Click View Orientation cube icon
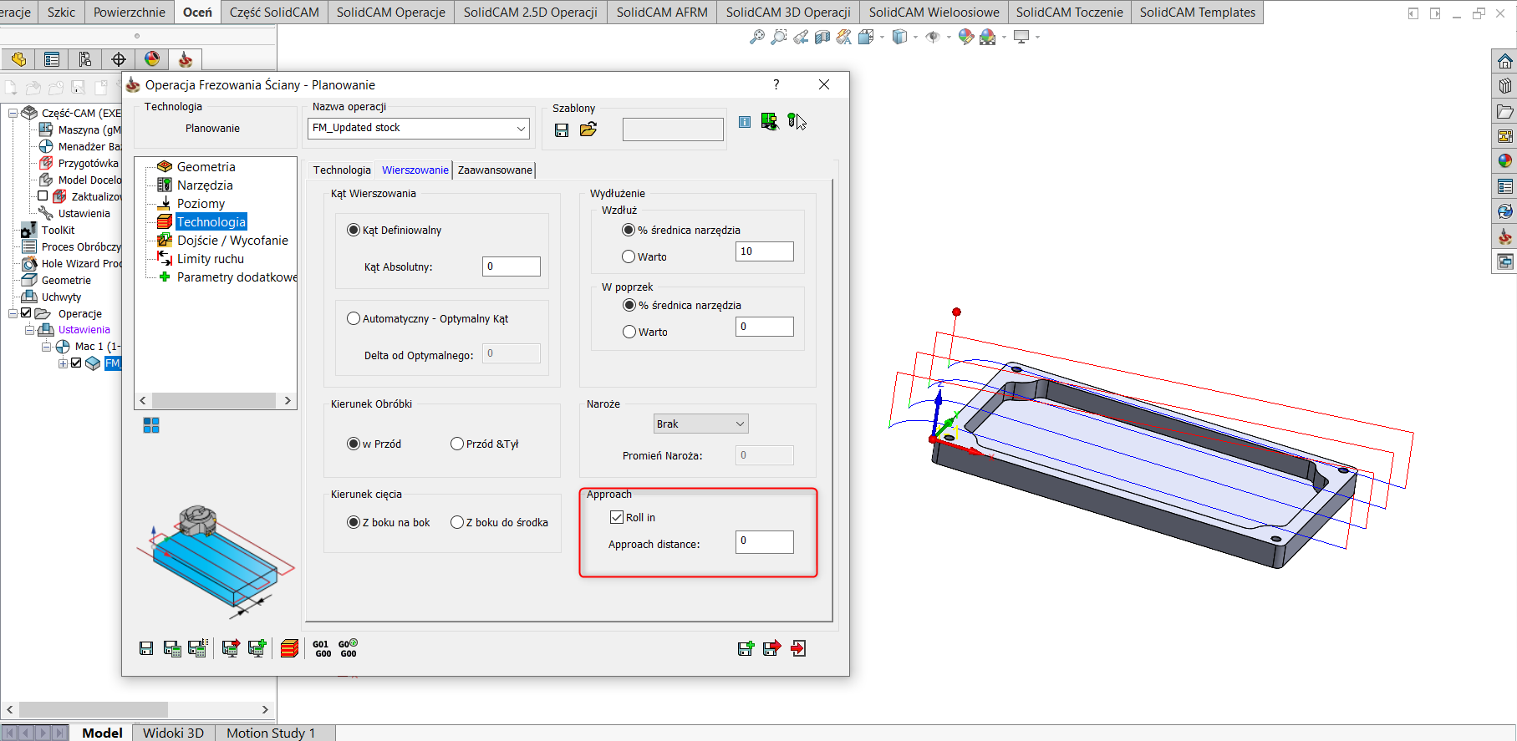1517x741 pixels. 866,37
